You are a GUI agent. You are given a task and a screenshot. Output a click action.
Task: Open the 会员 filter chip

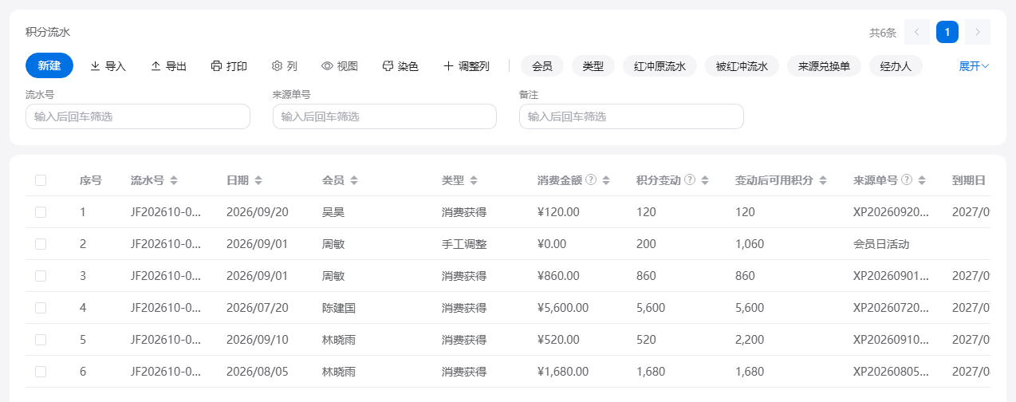(542, 66)
